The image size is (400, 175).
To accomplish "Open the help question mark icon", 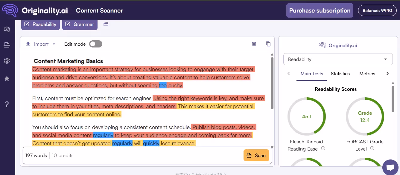I will coord(7,104).
